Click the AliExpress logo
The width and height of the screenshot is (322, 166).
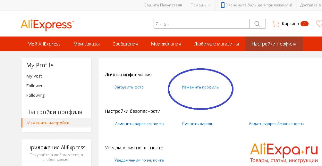(x=47, y=25)
